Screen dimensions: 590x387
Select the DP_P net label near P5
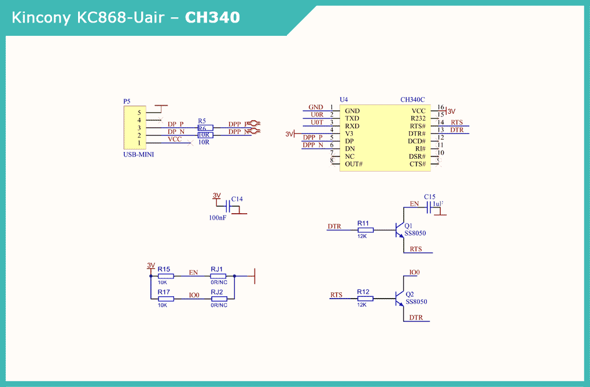click(x=175, y=124)
